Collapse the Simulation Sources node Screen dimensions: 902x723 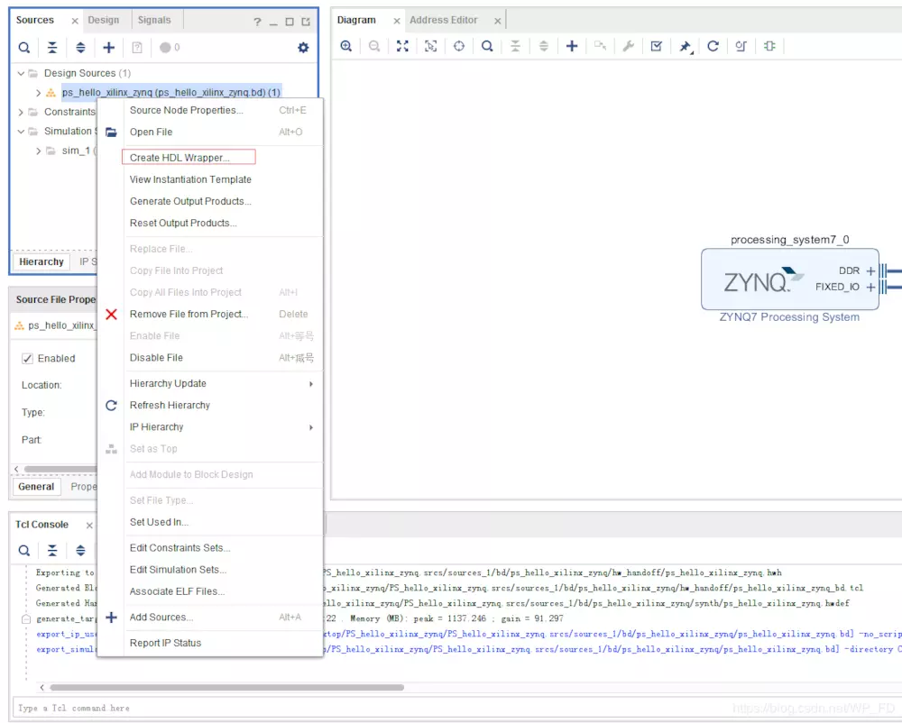[21, 132]
